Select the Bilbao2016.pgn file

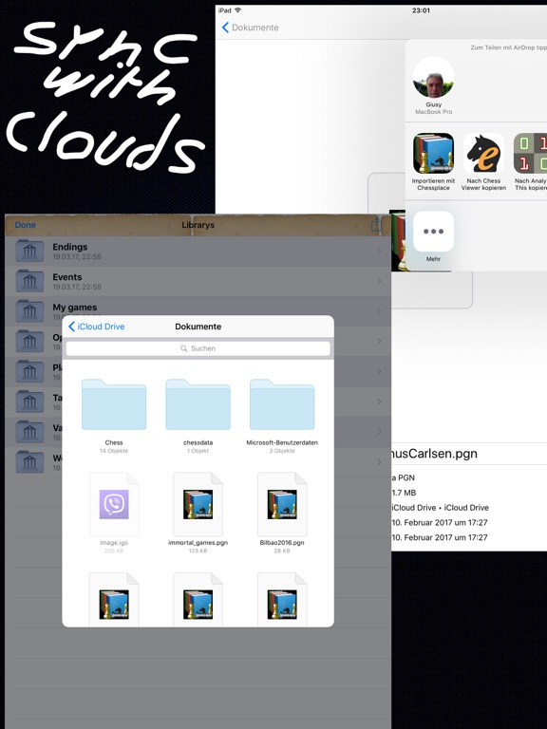click(282, 504)
